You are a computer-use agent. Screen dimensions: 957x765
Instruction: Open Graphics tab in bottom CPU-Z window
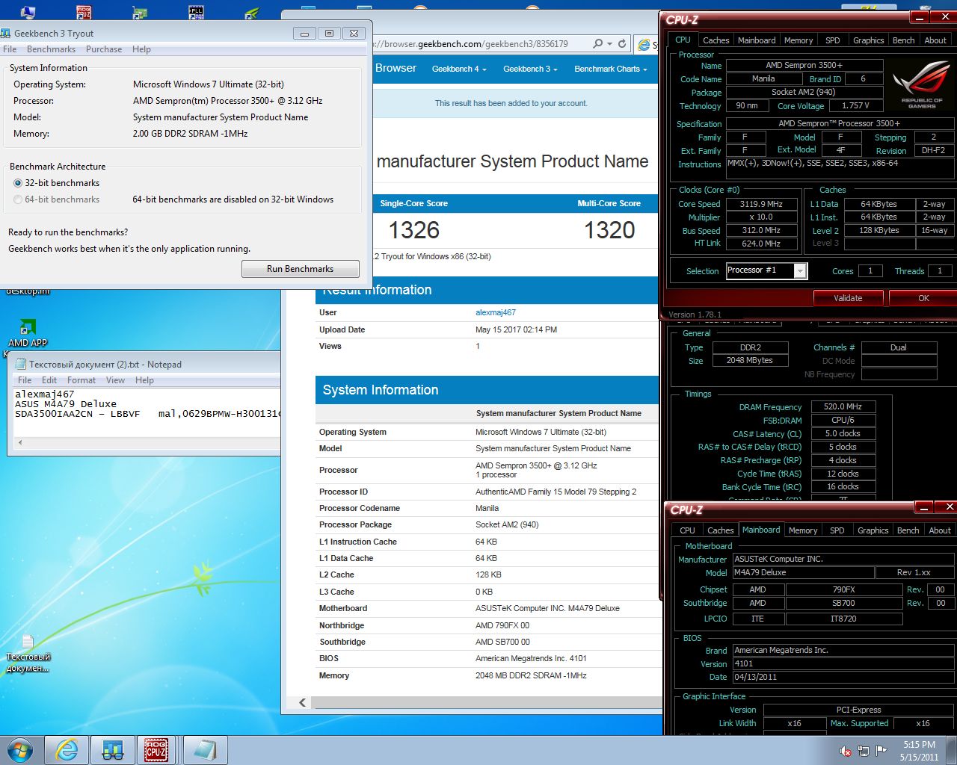873,530
